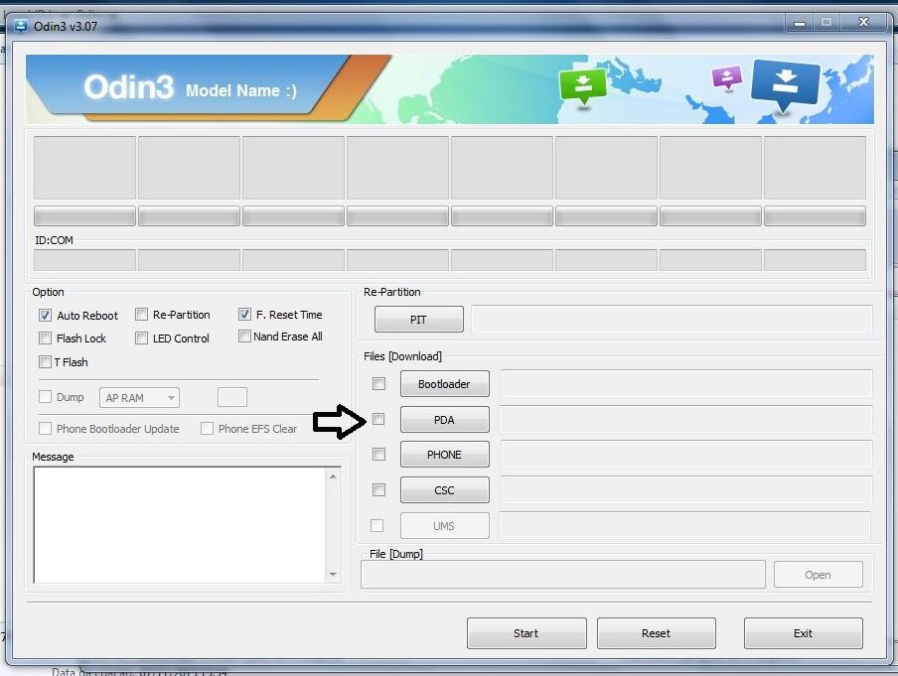898x676 pixels.
Task: Click the Odin3 title bar app icon
Action: point(21,26)
